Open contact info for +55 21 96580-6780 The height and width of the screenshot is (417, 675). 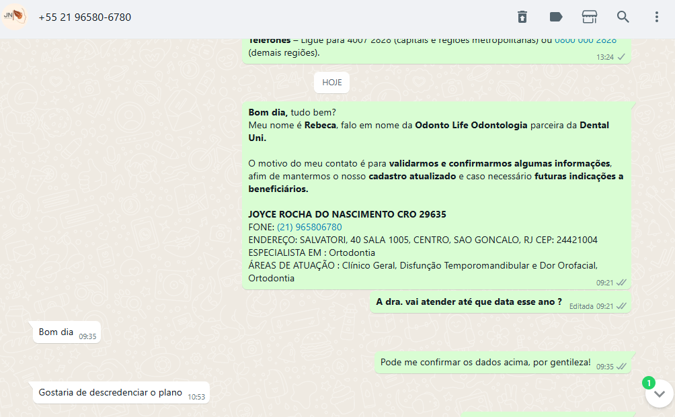[85, 17]
